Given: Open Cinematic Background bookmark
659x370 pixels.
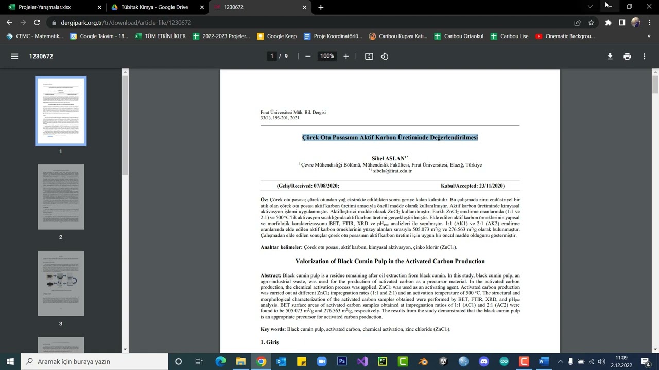Looking at the screenshot, I should (x=565, y=36).
